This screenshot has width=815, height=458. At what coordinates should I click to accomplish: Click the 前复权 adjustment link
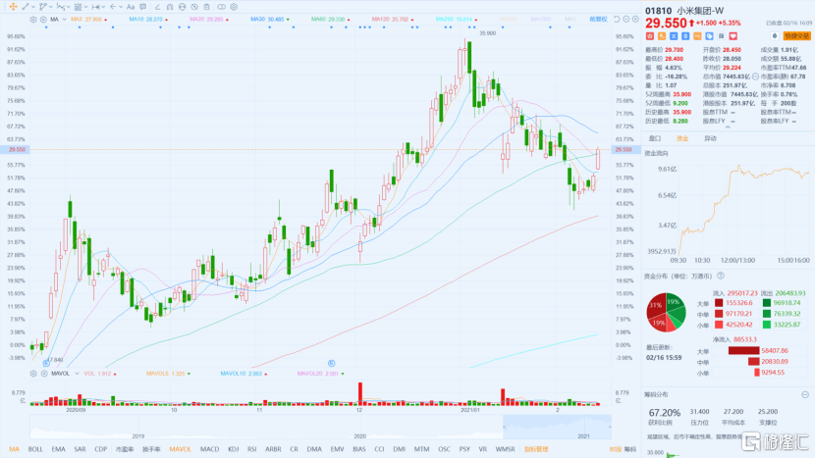[x=598, y=20]
